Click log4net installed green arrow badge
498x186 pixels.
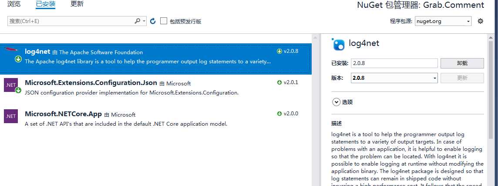click(18, 59)
